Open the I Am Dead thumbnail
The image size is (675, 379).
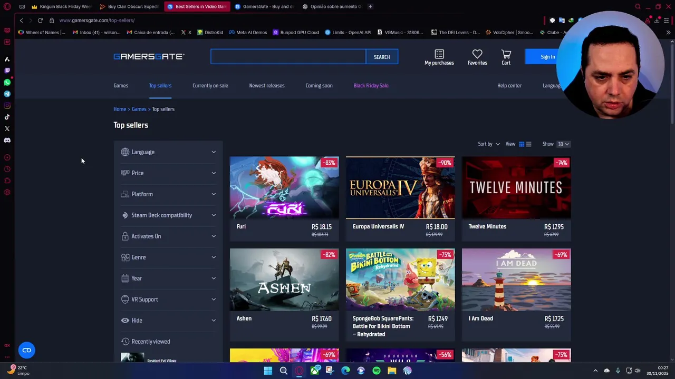pyautogui.click(x=516, y=280)
